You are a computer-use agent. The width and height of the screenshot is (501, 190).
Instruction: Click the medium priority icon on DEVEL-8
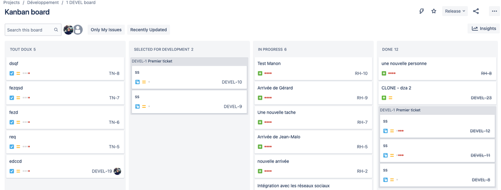392,180
